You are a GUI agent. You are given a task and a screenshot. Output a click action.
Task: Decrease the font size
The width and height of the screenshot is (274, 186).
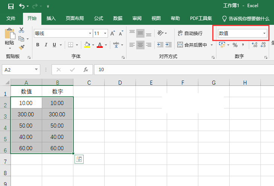pos(121,33)
